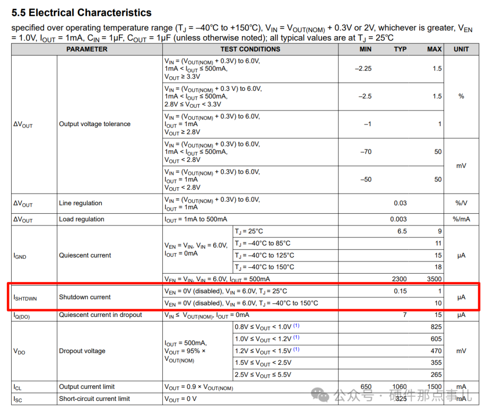Click the TEST CONDITIONS column header

coord(250,49)
